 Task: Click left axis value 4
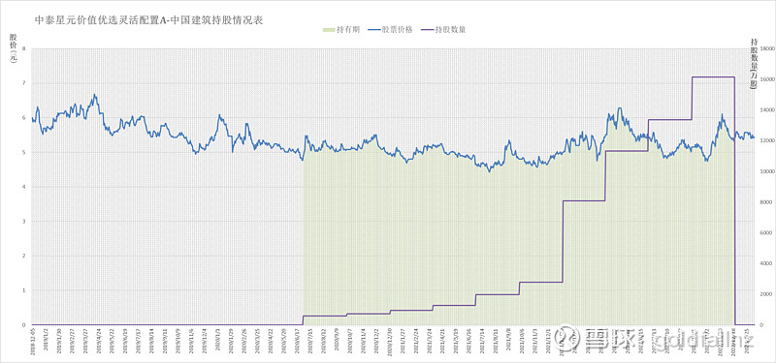(23, 187)
